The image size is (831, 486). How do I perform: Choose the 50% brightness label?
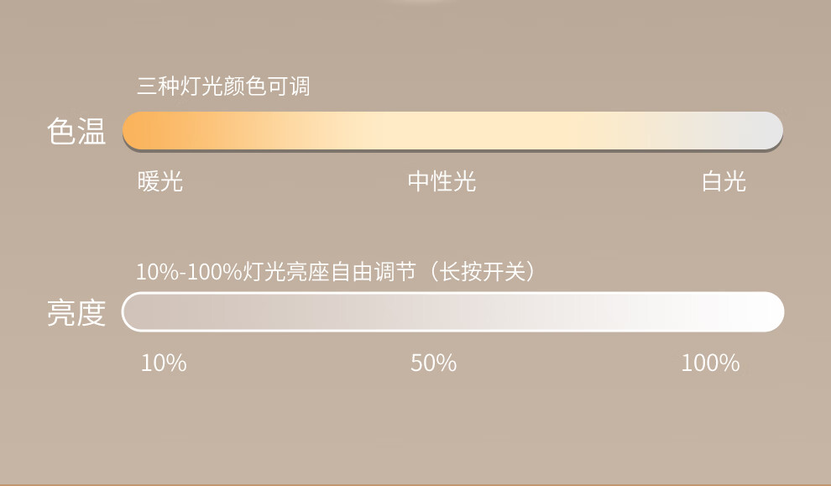433,363
